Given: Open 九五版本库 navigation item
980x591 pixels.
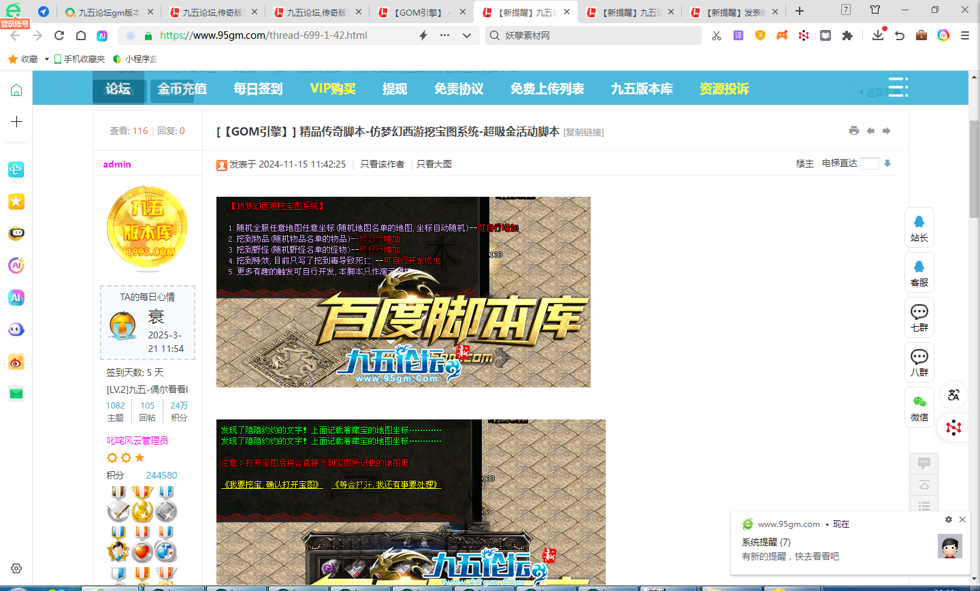Looking at the screenshot, I should click(x=642, y=89).
